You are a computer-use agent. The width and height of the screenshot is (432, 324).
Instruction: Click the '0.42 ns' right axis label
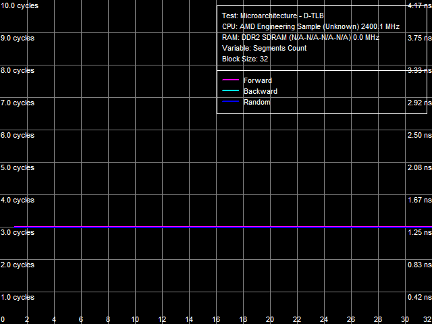pos(418,297)
